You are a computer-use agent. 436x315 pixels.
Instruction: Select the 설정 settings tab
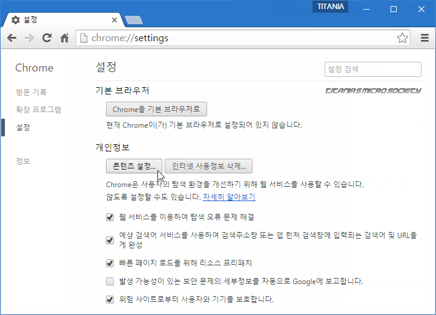[x=64, y=20]
